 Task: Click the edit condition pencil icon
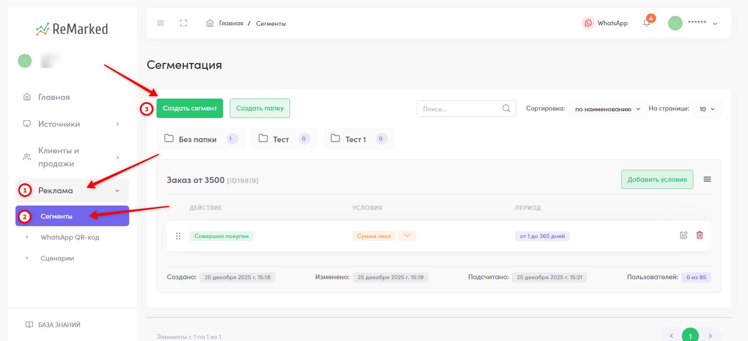click(683, 235)
